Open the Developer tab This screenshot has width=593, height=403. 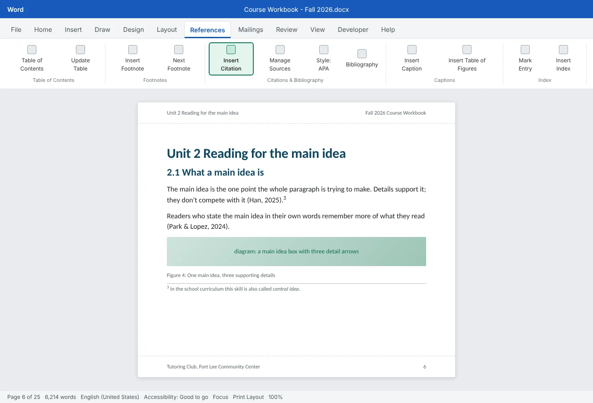(x=353, y=30)
